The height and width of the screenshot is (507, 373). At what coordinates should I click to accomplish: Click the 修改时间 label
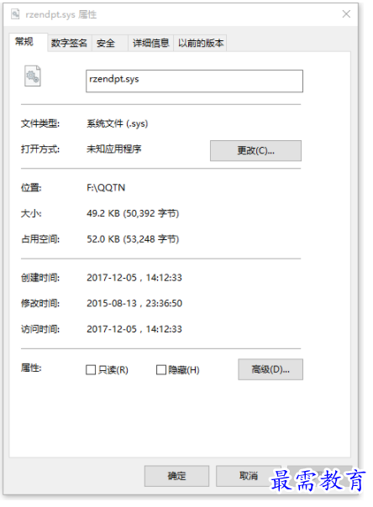click(x=40, y=303)
